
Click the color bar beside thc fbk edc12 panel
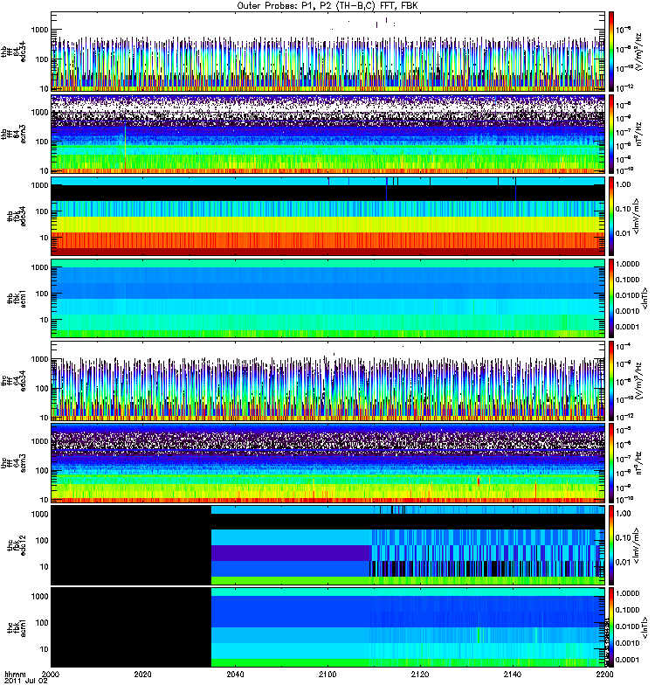click(611, 545)
